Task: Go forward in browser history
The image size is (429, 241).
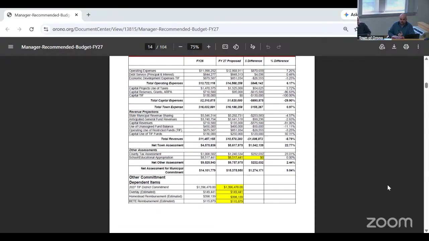Action: click(x=19, y=29)
